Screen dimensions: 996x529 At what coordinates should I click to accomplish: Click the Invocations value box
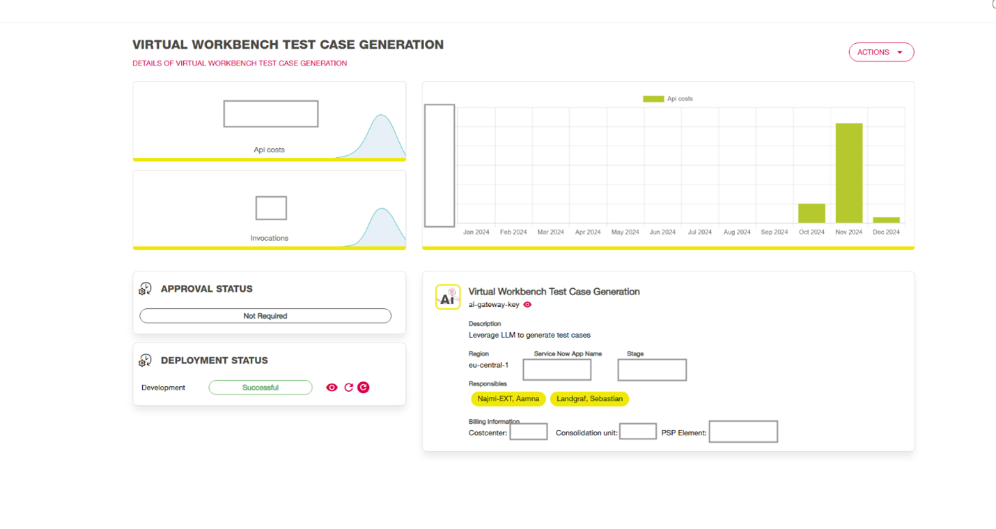click(270, 207)
